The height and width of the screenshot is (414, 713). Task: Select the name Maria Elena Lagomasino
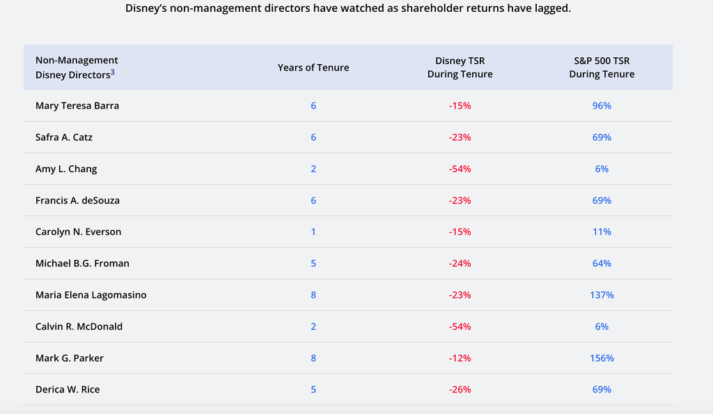[x=91, y=295]
